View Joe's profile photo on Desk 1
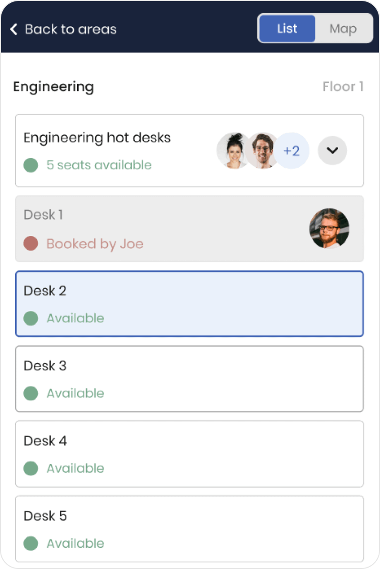The height and width of the screenshot is (569, 380). pyautogui.click(x=329, y=228)
